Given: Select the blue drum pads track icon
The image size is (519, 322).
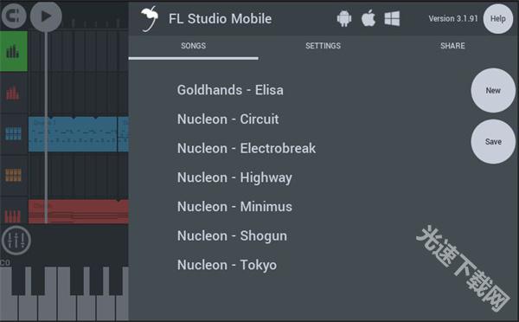Looking at the screenshot, I should click(x=13, y=133).
